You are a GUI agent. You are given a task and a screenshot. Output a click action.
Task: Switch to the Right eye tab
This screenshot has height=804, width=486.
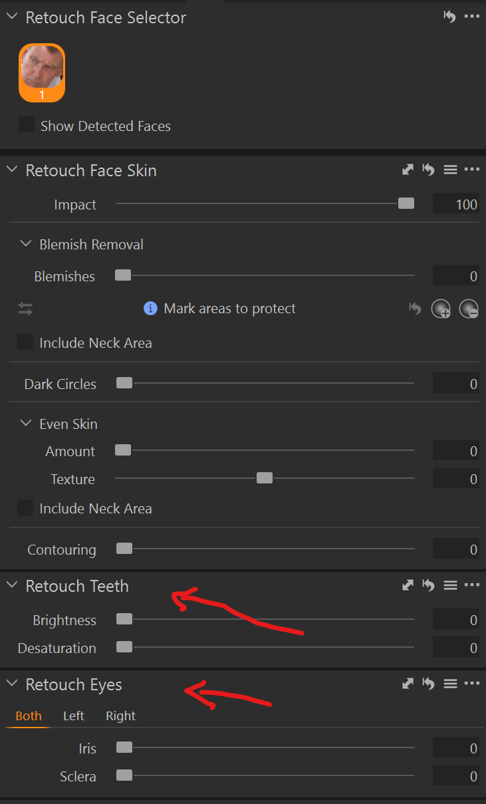point(120,716)
